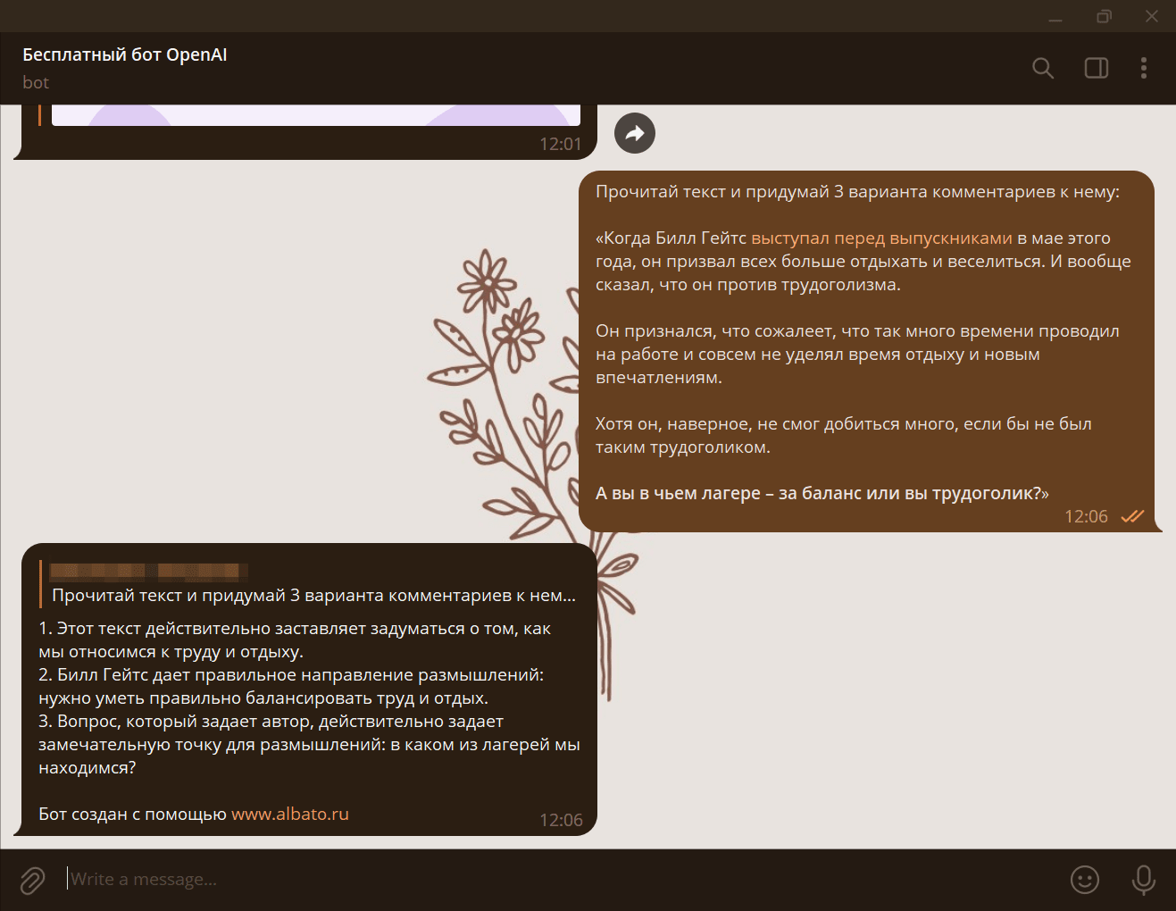Open the three-dot chat options menu
This screenshot has width=1176, height=911.
pyautogui.click(x=1144, y=68)
